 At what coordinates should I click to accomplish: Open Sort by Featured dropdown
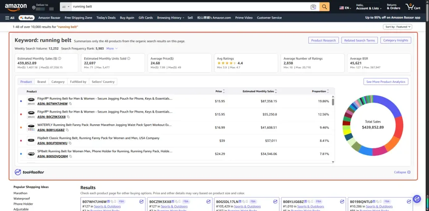coord(398,27)
